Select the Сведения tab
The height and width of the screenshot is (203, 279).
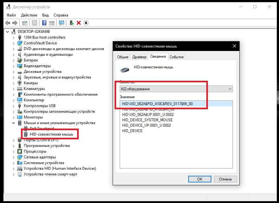(x=158, y=56)
